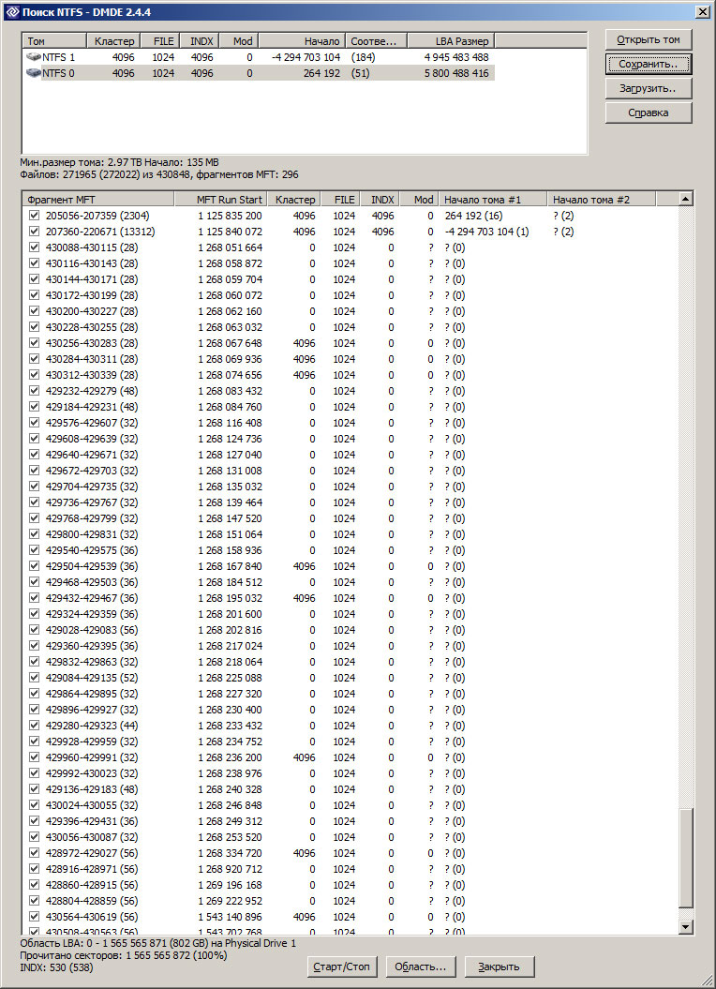Close the Поиск NTFS dialog window

coord(702,11)
